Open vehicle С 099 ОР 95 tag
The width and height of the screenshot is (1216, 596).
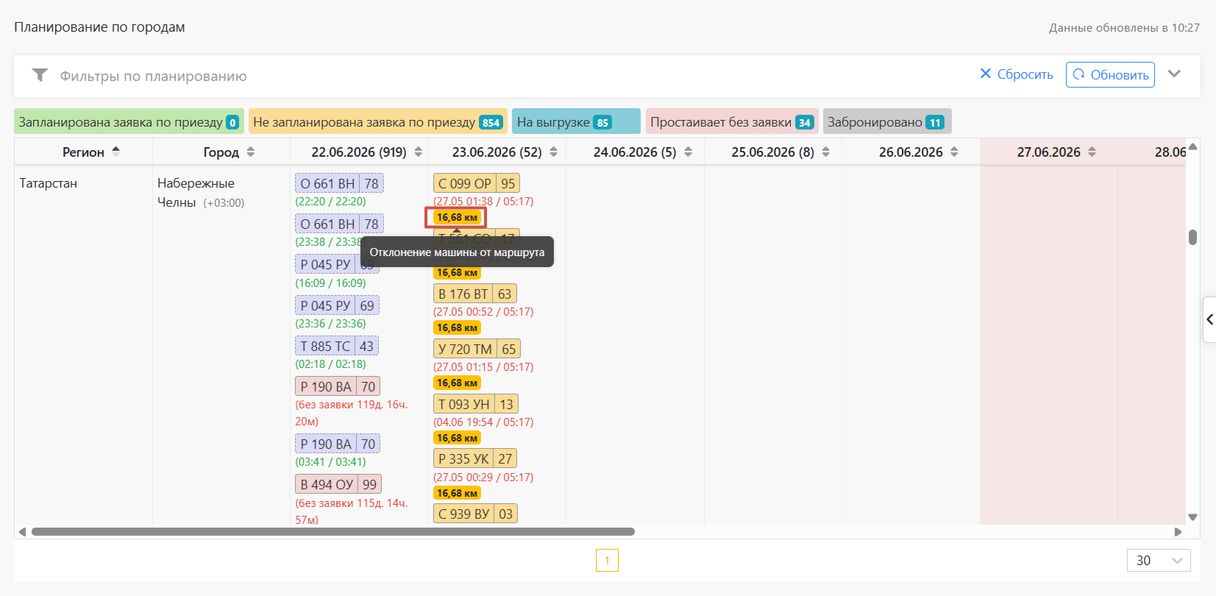[477, 183]
